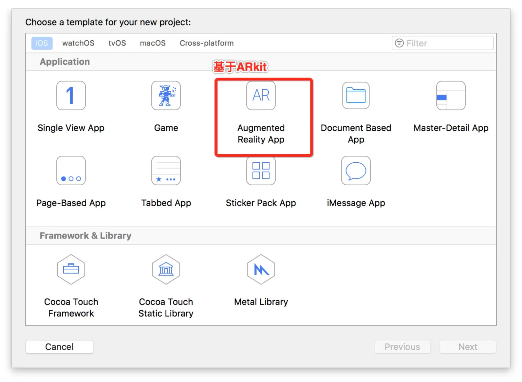Screen dimensions: 522x382
Task: Click the filter icon in search field
Action: click(x=400, y=43)
